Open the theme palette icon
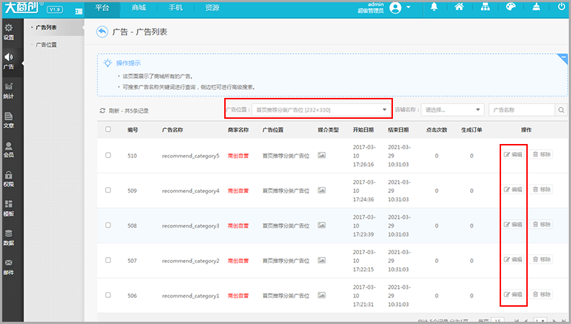The width and height of the screenshot is (571, 324). point(510,7)
